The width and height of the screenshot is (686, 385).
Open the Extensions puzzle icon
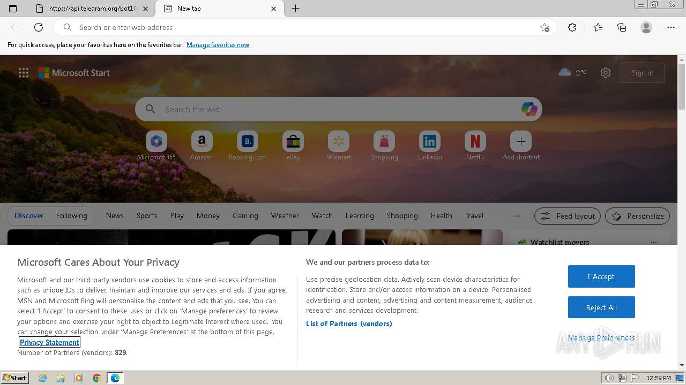click(x=572, y=27)
